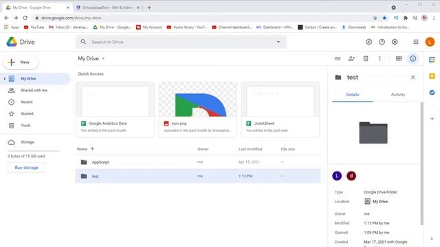Open the Settings gear icon
This screenshot has height=247, width=440.
pyautogui.click(x=395, y=42)
